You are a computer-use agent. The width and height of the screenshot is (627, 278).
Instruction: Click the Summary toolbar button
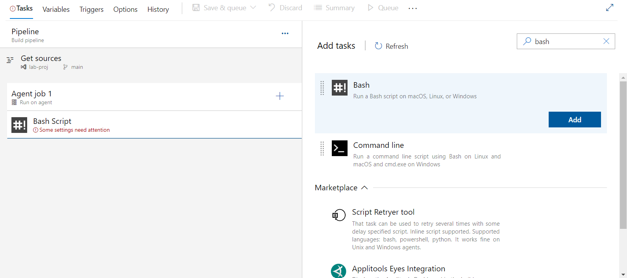click(334, 8)
